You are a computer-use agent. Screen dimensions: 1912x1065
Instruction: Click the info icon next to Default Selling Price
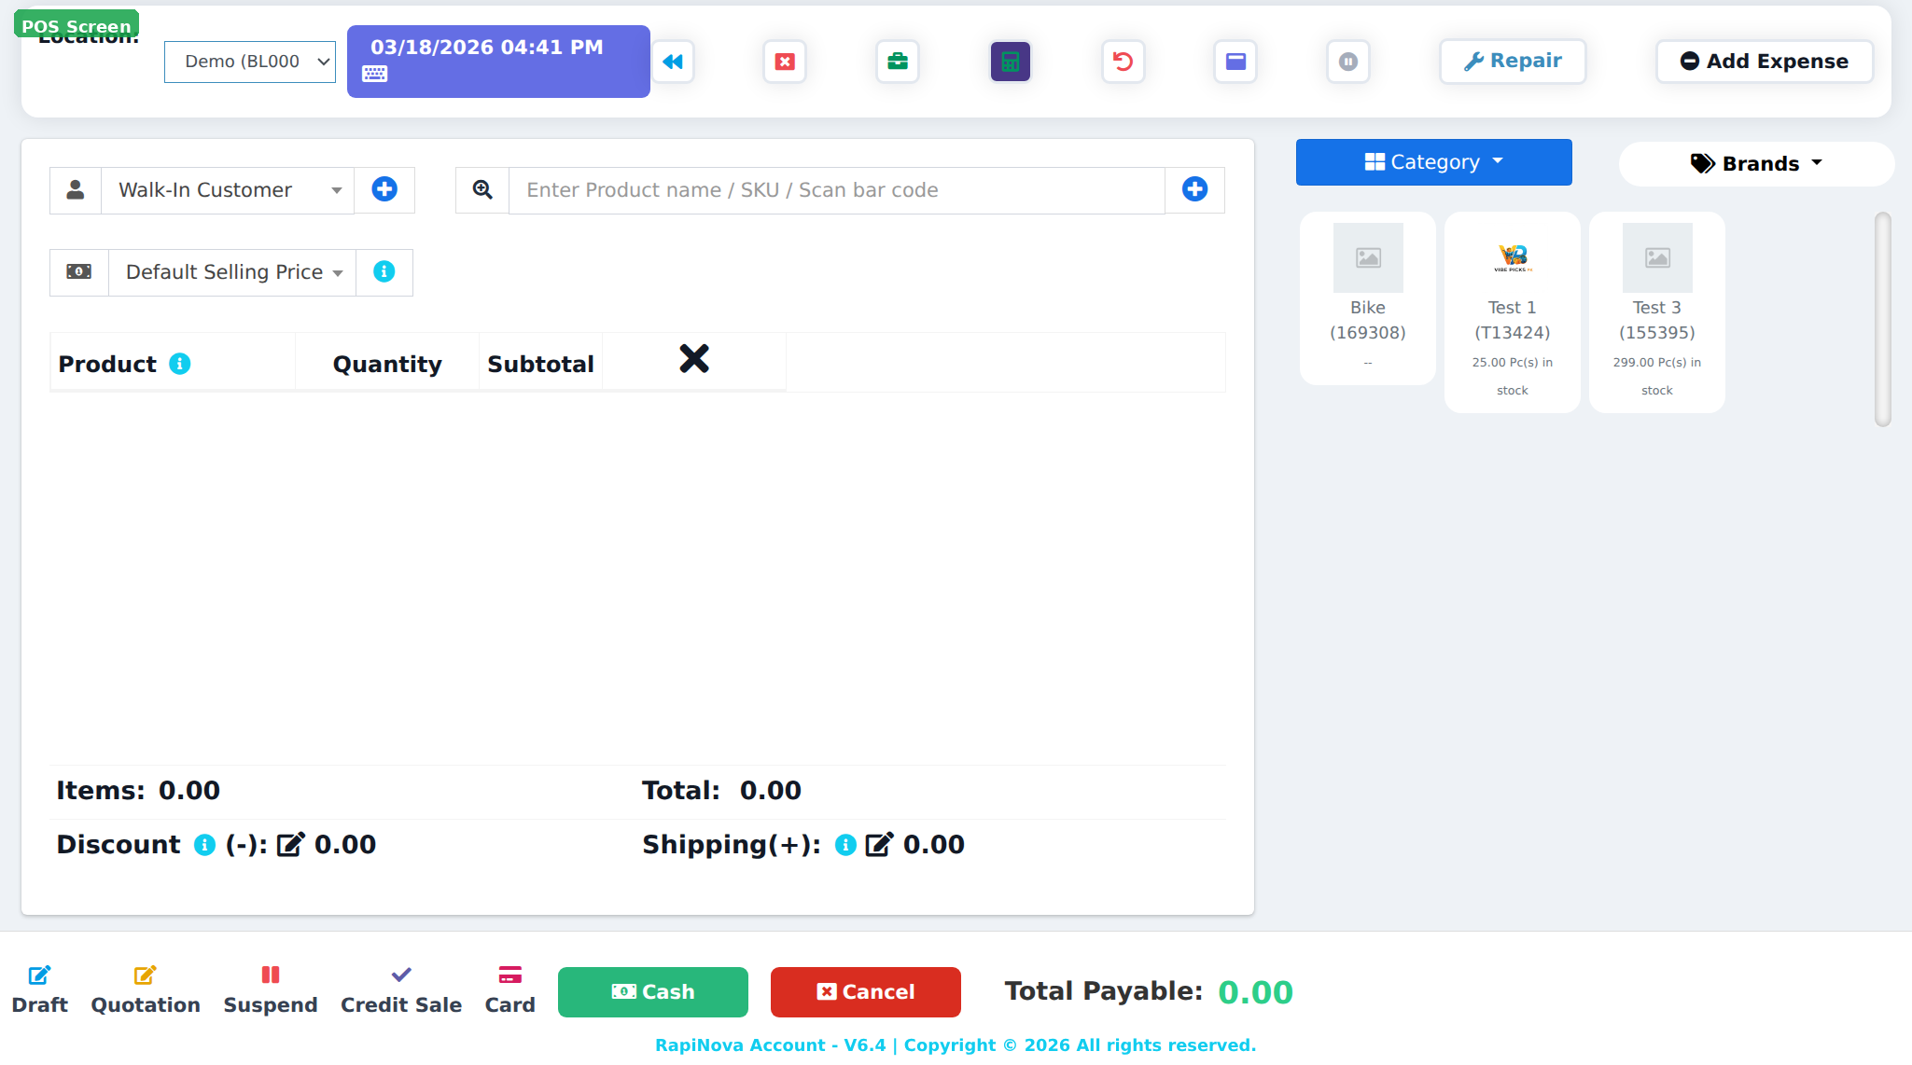(384, 271)
